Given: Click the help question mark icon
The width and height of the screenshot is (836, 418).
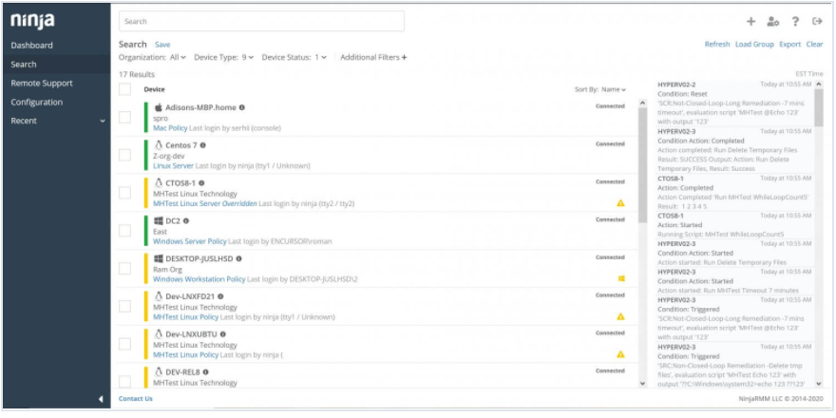Looking at the screenshot, I should pyautogui.click(x=795, y=21).
